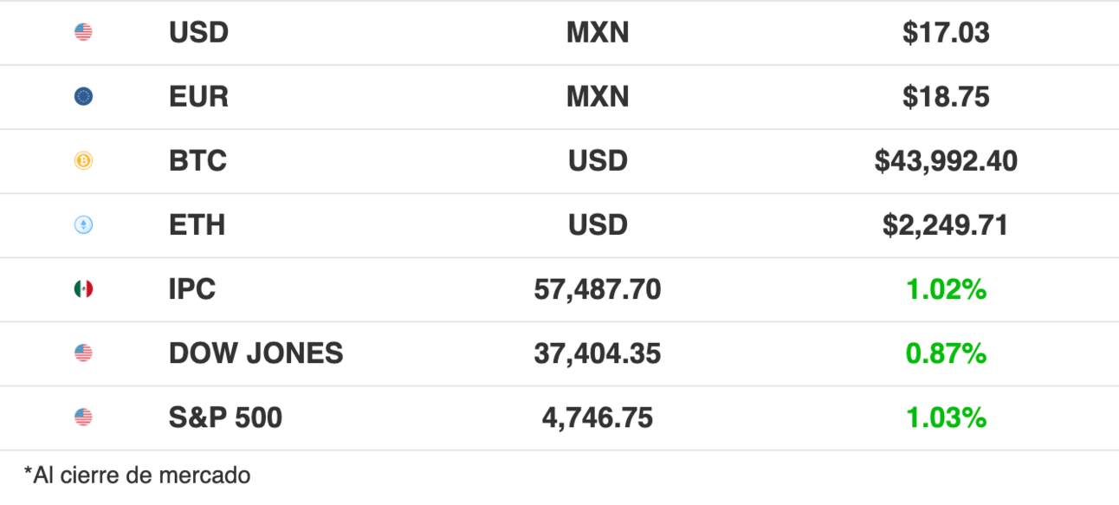The image size is (1119, 505).
Task: Select the $2,249.71 Ethereum price
Action: (946, 225)
